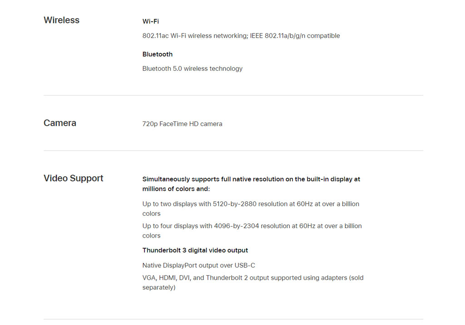Click the Native DisplayPort output over USB-C line
Image resolution: width=465 pixels, height=325 pixels.
pos(199,265)
